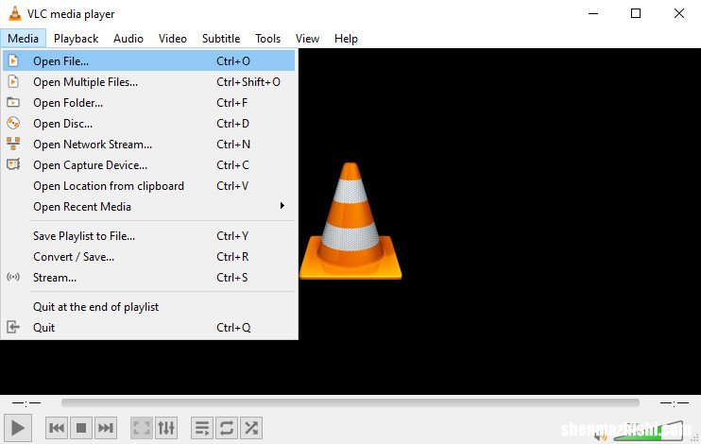Screen dimensions: 701x444
Task: Toggle the playlist view icon
Action: [201, 428]
